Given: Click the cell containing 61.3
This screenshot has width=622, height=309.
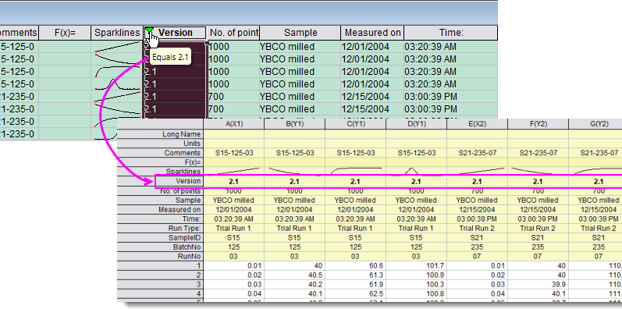Looking at the screenshot, I should pos(355,275).
